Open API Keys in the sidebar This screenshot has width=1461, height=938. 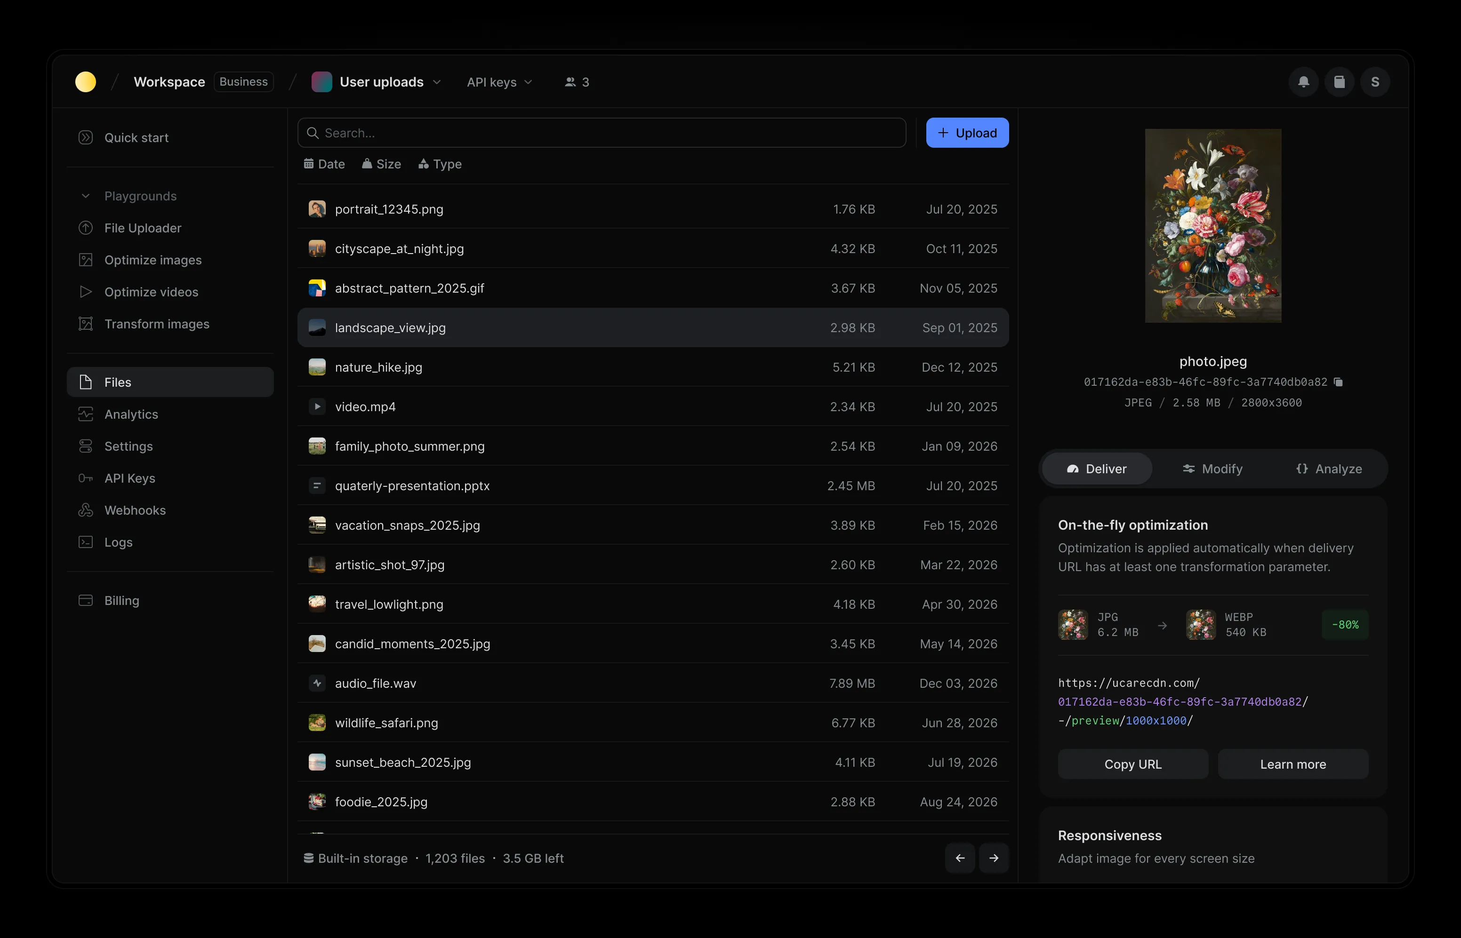pyautogui.click(x=170, y=478)
